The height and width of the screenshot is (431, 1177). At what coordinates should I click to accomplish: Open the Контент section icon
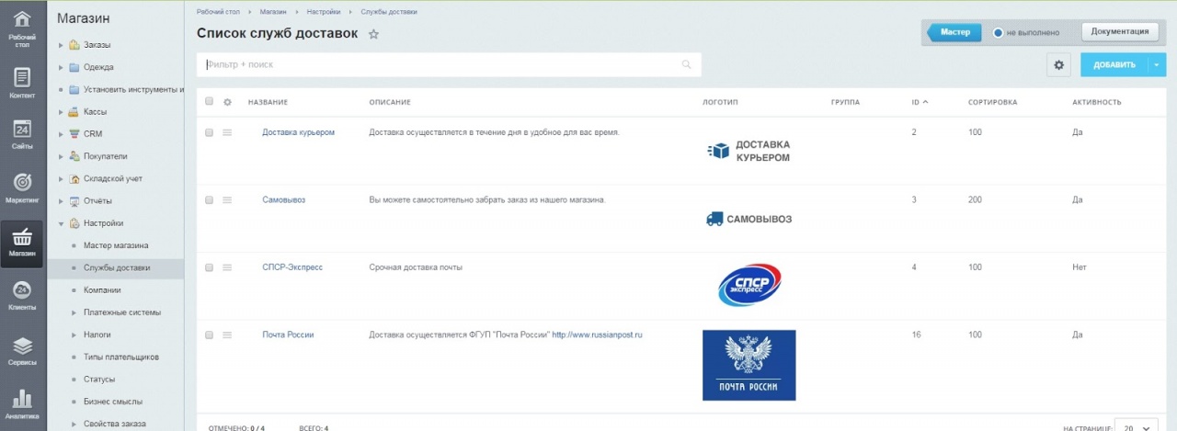tap(23, 84)
